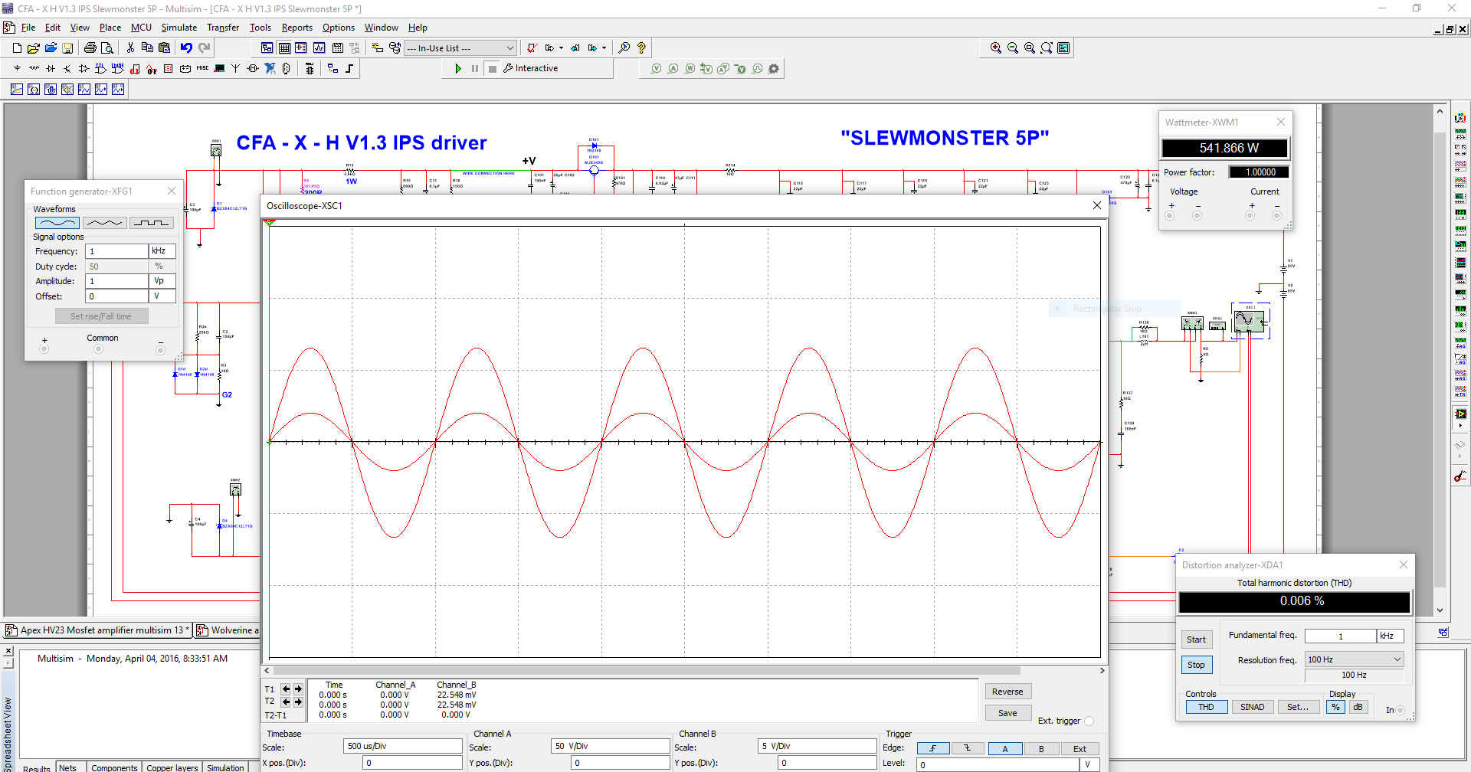Click Place Analog op-amp component icon

(x=84, y=68)
